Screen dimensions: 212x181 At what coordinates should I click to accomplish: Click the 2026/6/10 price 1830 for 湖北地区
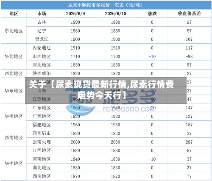click(115, 168)
